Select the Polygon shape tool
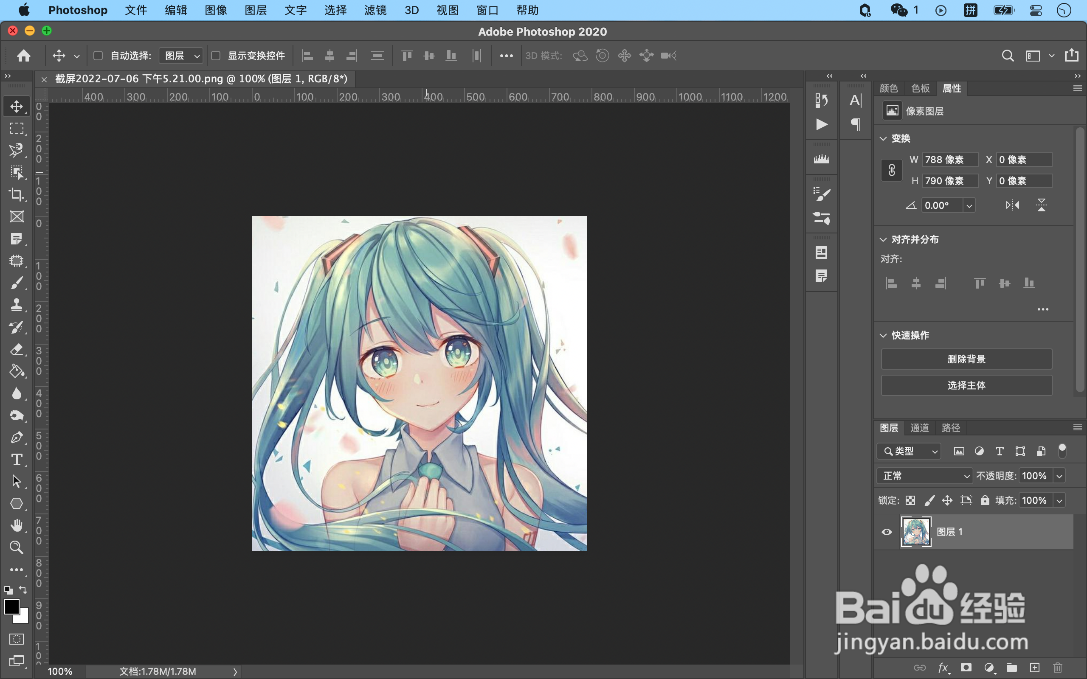1087x679 pixels. point(17,503)
